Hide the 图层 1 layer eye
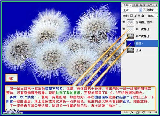Viewport: 160px width, 116px height. point(124,43)
